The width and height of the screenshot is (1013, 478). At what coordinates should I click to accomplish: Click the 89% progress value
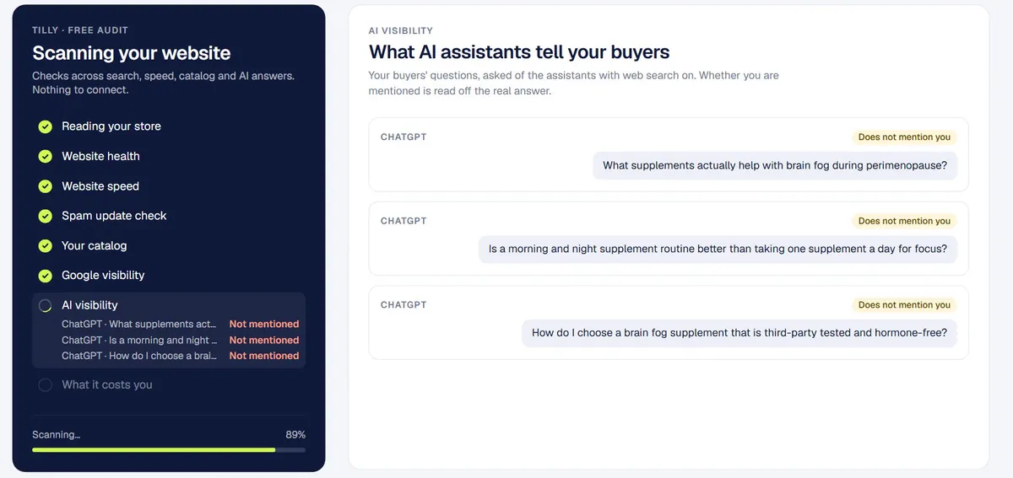click(295, 435)
